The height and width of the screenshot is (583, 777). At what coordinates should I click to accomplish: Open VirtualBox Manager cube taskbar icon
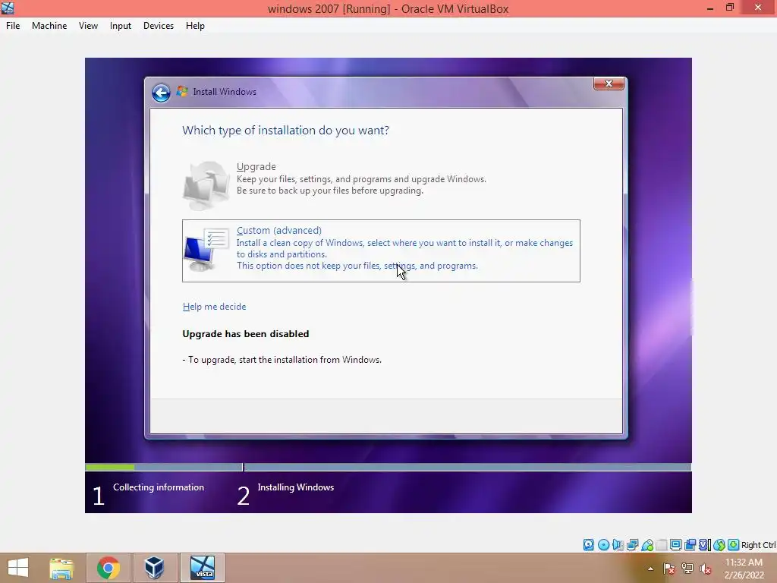click(154, 568)
